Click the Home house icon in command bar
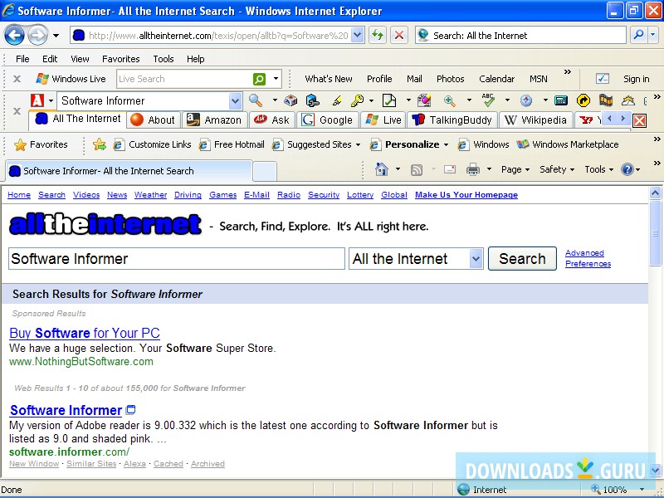664x498 pixels. pyautogui.click(x=382, y=169)
